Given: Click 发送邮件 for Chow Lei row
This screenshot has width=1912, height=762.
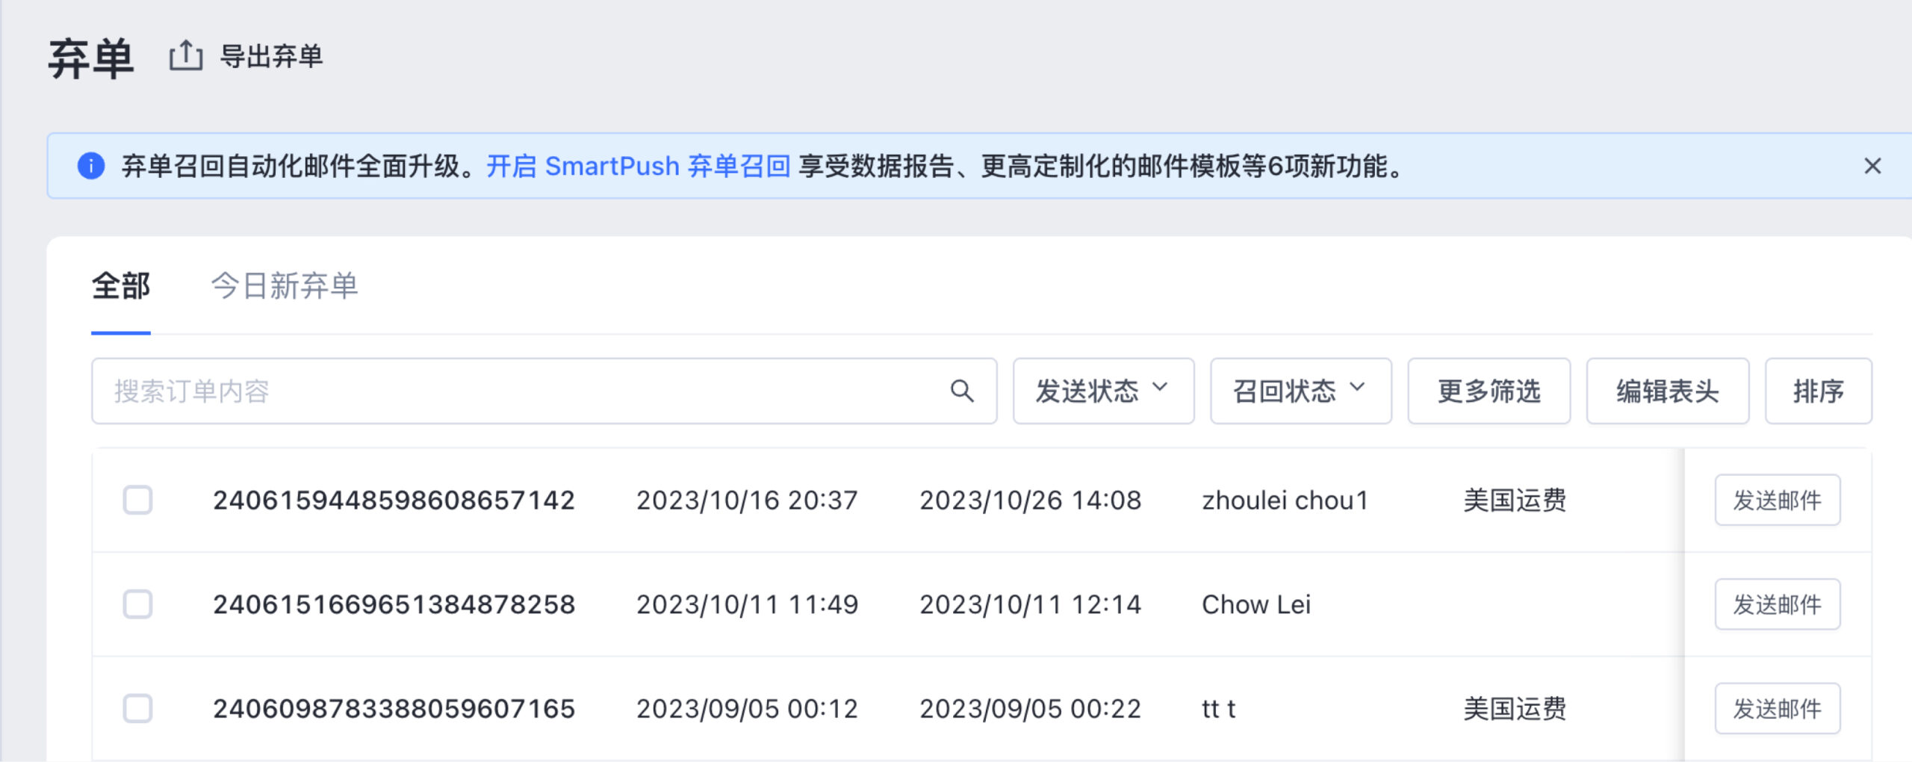Looking at the screenshot, I should [1777, 604].
